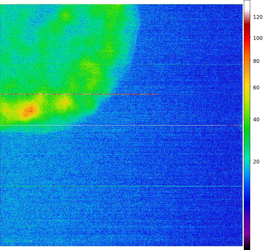Click the full-width white horizontal line
Image resolution: width=277 pixels, height=250 pixels.
coord(121,125)
